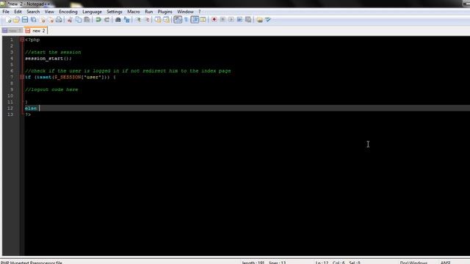Image resolution: width=470 pixels, height=264 pixels.
Task: Toggle Show All Characters pilcrow icon
Action: pos(186,20)
